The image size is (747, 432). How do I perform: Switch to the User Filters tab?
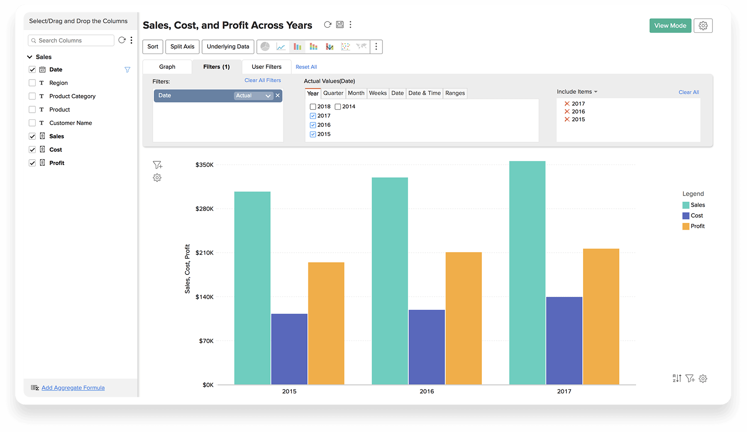(x=266, y=67)
